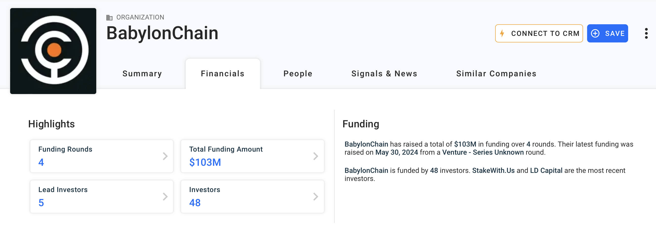Expand Funding Rounds card chevron
Screen dimensions: 656x233
point(165,156)
